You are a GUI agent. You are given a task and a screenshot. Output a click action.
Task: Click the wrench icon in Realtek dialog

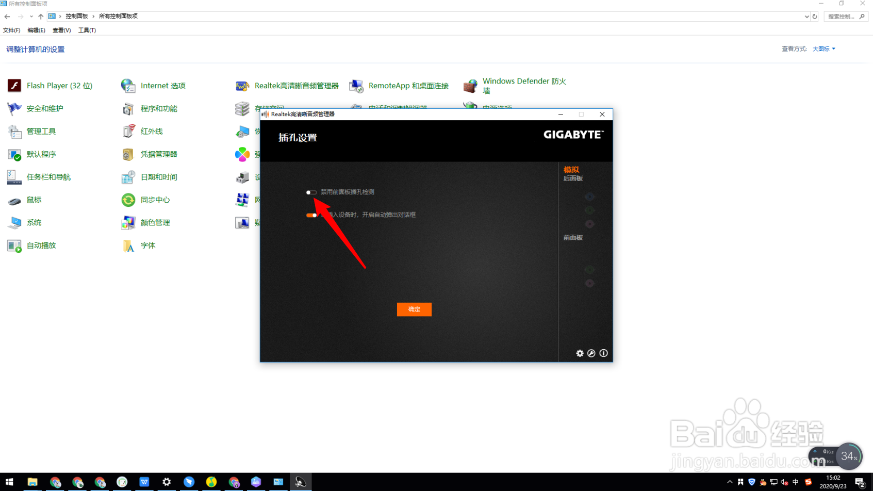click(x=591, y=353)
